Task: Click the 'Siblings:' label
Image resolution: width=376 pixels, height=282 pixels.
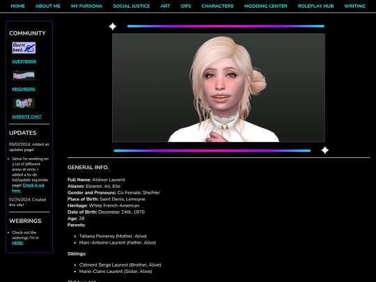Action: click(x=77, y=253)
